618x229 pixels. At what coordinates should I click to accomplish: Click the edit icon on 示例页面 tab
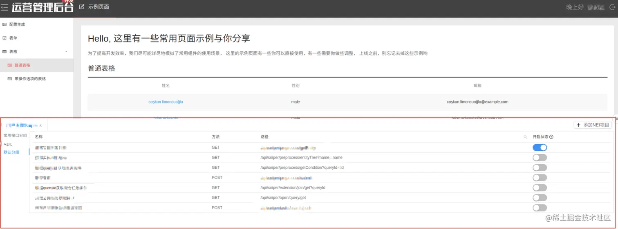(82, 7)
